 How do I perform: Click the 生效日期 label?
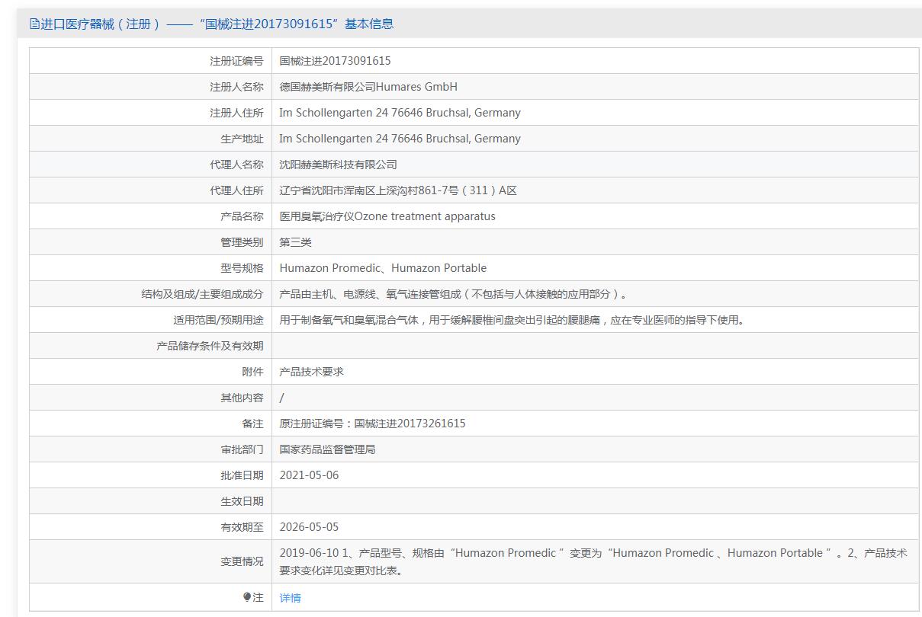pos(242,501)
